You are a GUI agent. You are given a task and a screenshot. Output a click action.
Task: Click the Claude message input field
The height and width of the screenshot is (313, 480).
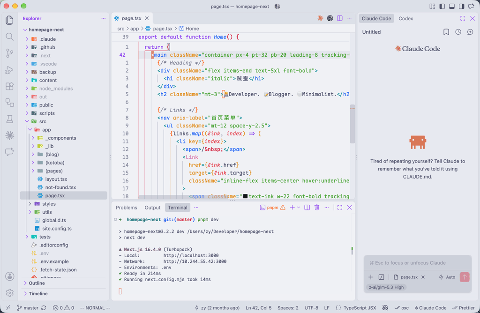click(x=418, y=263)
